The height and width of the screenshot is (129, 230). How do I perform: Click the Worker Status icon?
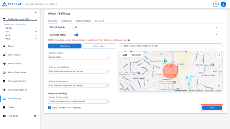(x=4, y=55)
